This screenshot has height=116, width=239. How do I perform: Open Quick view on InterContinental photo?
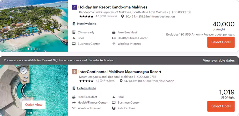point(34,105)
